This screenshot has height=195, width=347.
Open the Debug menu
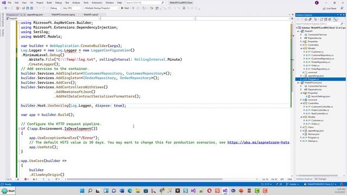pyautogui.click(x=59, y=3)
